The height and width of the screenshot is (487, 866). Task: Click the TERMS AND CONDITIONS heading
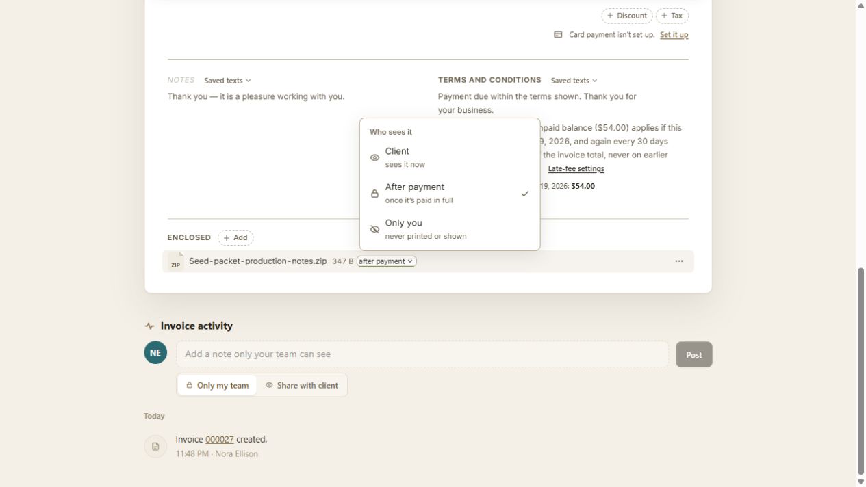[489, 81]
